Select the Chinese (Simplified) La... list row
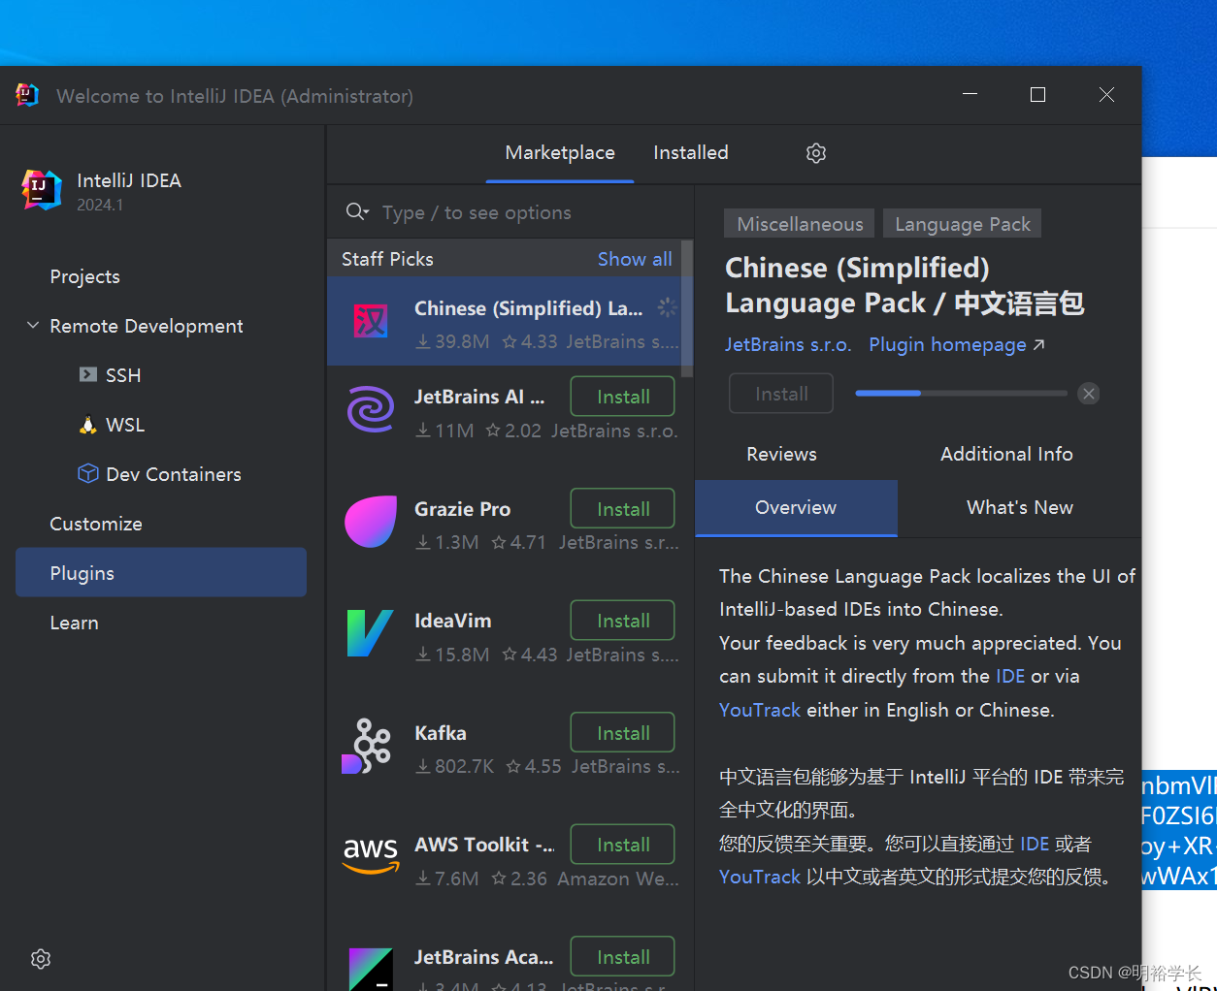Image resolution: width=1217 pixels, height=991 pixels. coord(505,321)
